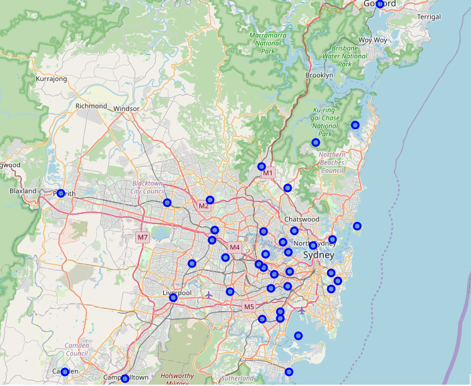Select the M4 motorway shield
This screenshot has width=471, height=386.
click(x=234, y=248)
